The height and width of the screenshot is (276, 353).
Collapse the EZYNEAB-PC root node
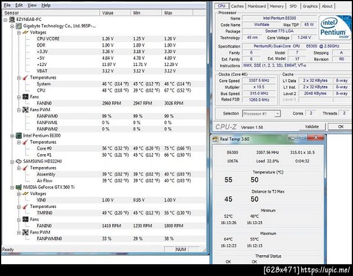pyautogui.click(x=5, y=20)
